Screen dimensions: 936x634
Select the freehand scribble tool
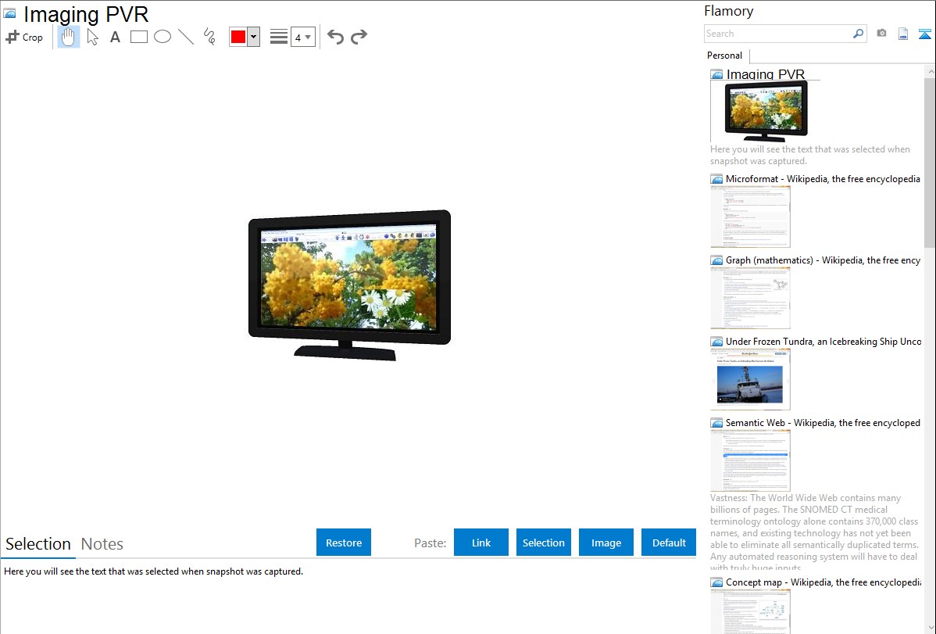pyautogui.click(x=209, y=37)
